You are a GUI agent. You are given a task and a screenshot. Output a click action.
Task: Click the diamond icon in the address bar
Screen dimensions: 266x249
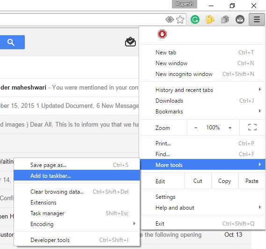pos(170,19)
